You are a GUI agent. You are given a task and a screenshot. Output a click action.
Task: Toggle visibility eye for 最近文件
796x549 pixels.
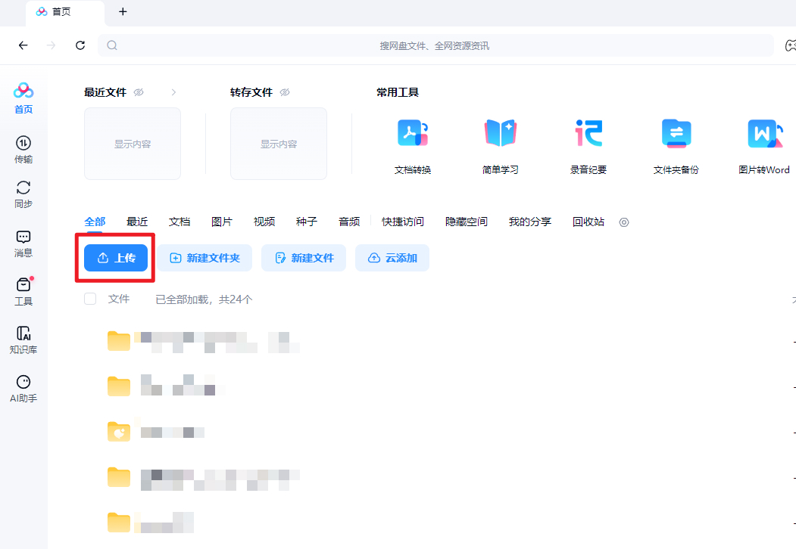tap(139, 92)
